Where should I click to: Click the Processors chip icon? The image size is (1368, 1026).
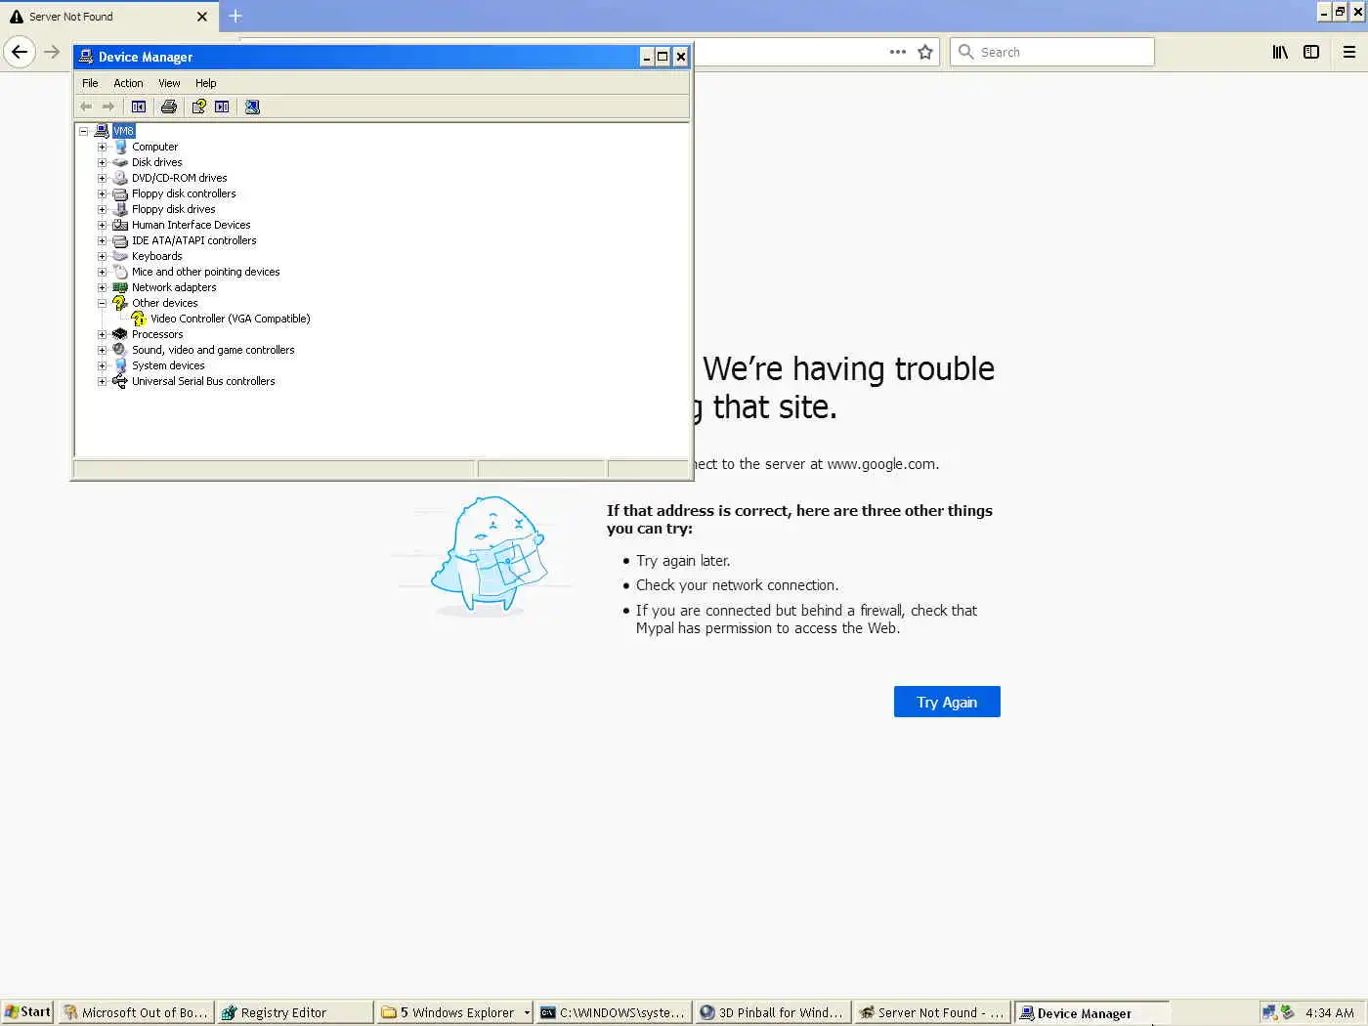[120, 334]
